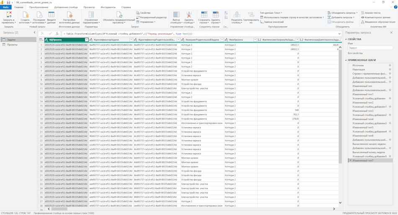398x215 pixels.
Task: Select applied step Условный столбец добавлен3
Action: [x=370, y=123]
